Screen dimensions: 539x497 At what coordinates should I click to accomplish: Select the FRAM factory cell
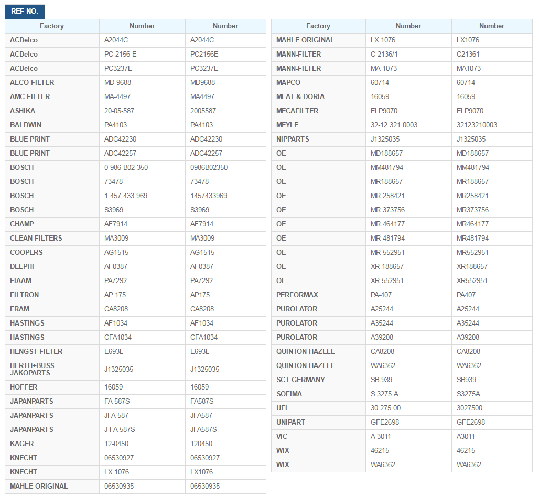pyautogui.click(x=52, y=309)
